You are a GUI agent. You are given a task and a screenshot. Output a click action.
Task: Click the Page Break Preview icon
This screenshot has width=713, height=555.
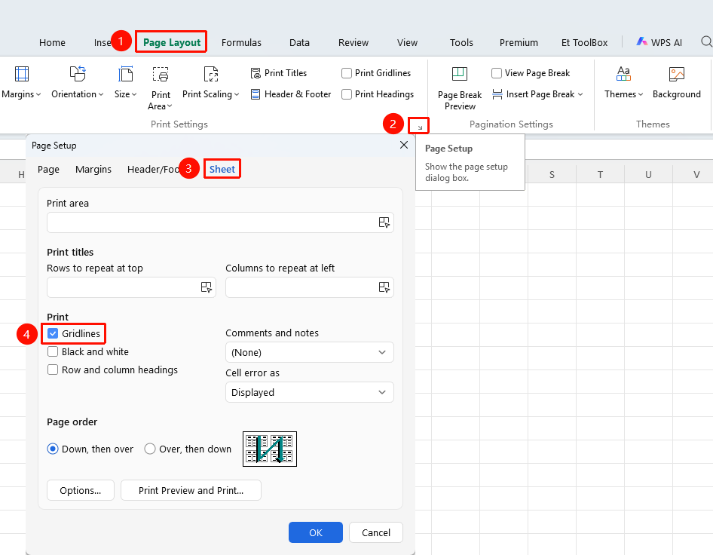(x=459, y=74)
